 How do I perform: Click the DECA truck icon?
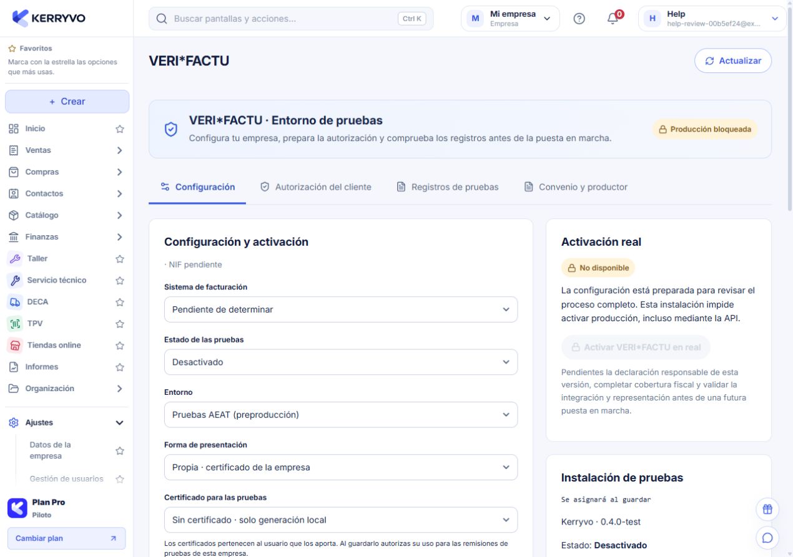[x=15, y=302]
